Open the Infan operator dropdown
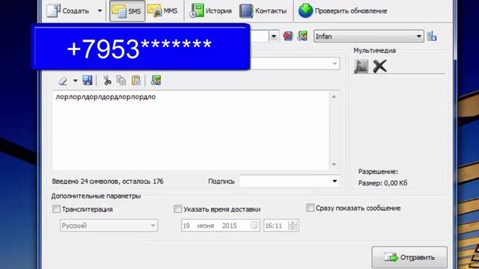 coord(369,37)
